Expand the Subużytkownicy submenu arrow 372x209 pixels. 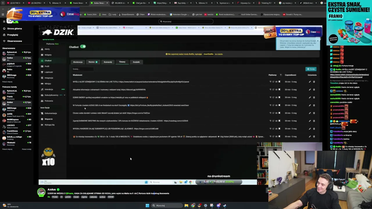pos(64,95)
